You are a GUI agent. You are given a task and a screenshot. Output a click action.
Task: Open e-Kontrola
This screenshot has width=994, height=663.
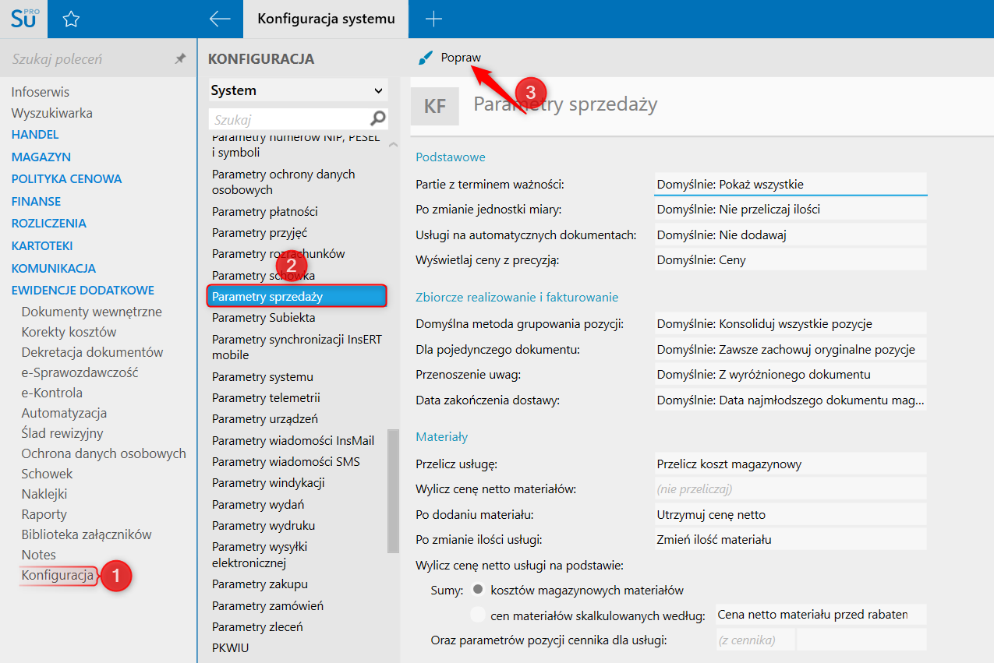click(x=51, y=393)
